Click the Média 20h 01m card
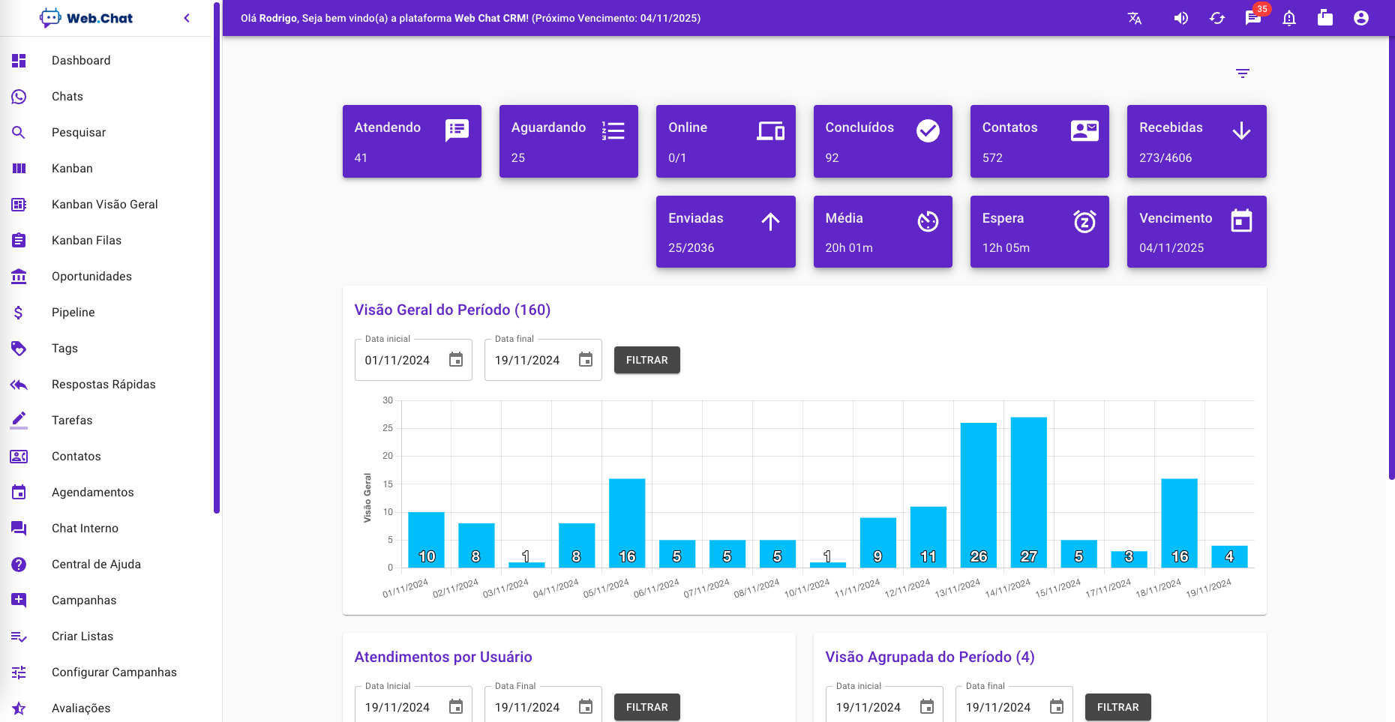This screenshot has width=1395, height=722. pos(883,232)
